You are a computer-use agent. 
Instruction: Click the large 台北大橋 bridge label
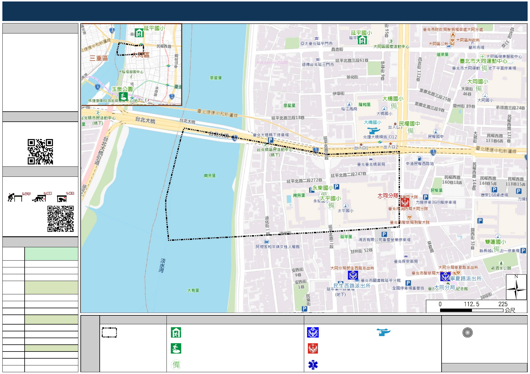(145, 120)
